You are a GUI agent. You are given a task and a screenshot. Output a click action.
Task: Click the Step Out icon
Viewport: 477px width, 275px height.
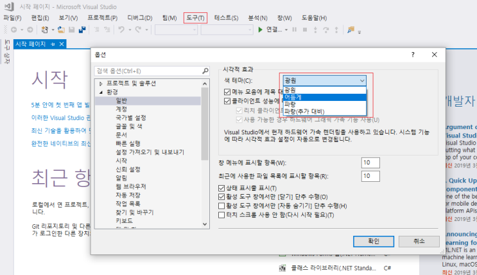coord(336,30)
